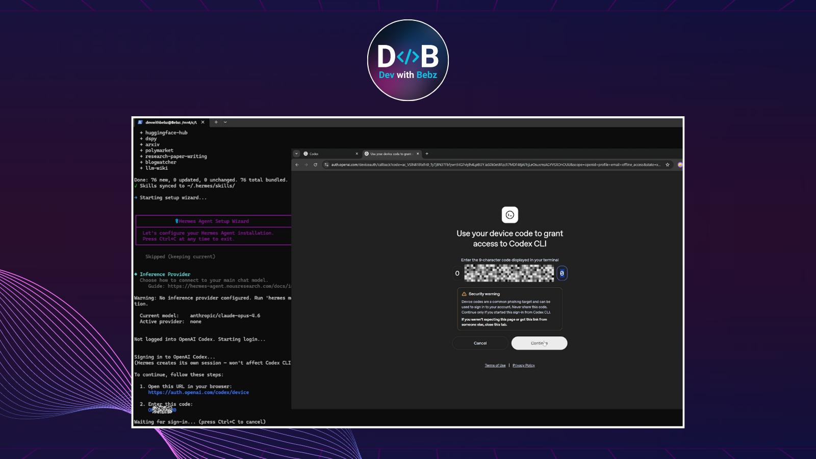Image resolution: width=816 pixels, height=459 pixels.
Task: Click the Continue button on the Codex page
Action: (x=539, y=343)
